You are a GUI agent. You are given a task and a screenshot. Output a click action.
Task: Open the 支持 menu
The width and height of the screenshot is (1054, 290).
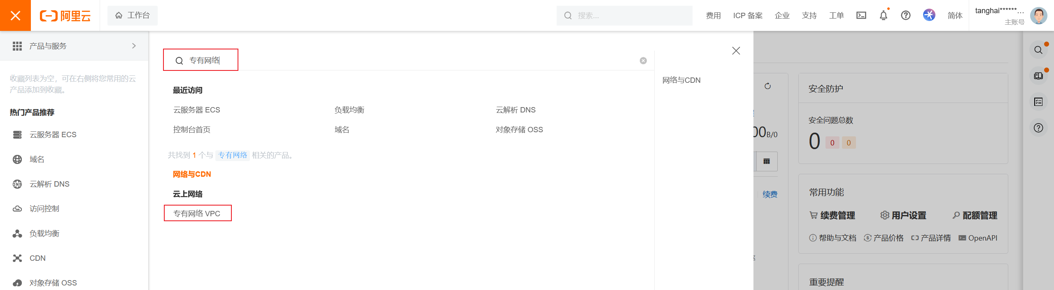click(809, 16)
